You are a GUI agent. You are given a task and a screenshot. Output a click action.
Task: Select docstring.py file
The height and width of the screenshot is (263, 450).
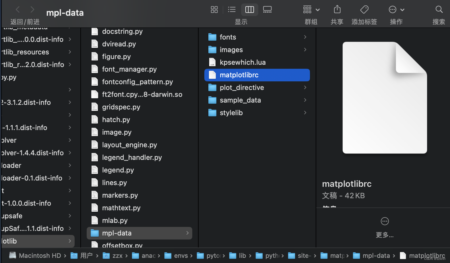pyautogui.click(x=139, y=32)
